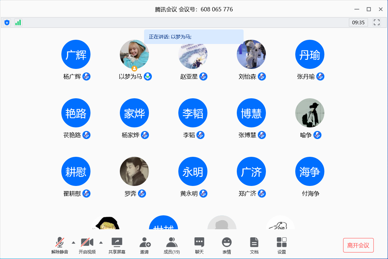
Task: Select 罗奔 participant avatar
Action: tap(134, 171)
